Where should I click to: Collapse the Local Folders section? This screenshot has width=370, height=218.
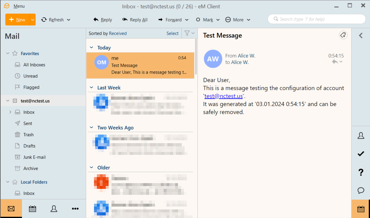click(x=8, y=182)
